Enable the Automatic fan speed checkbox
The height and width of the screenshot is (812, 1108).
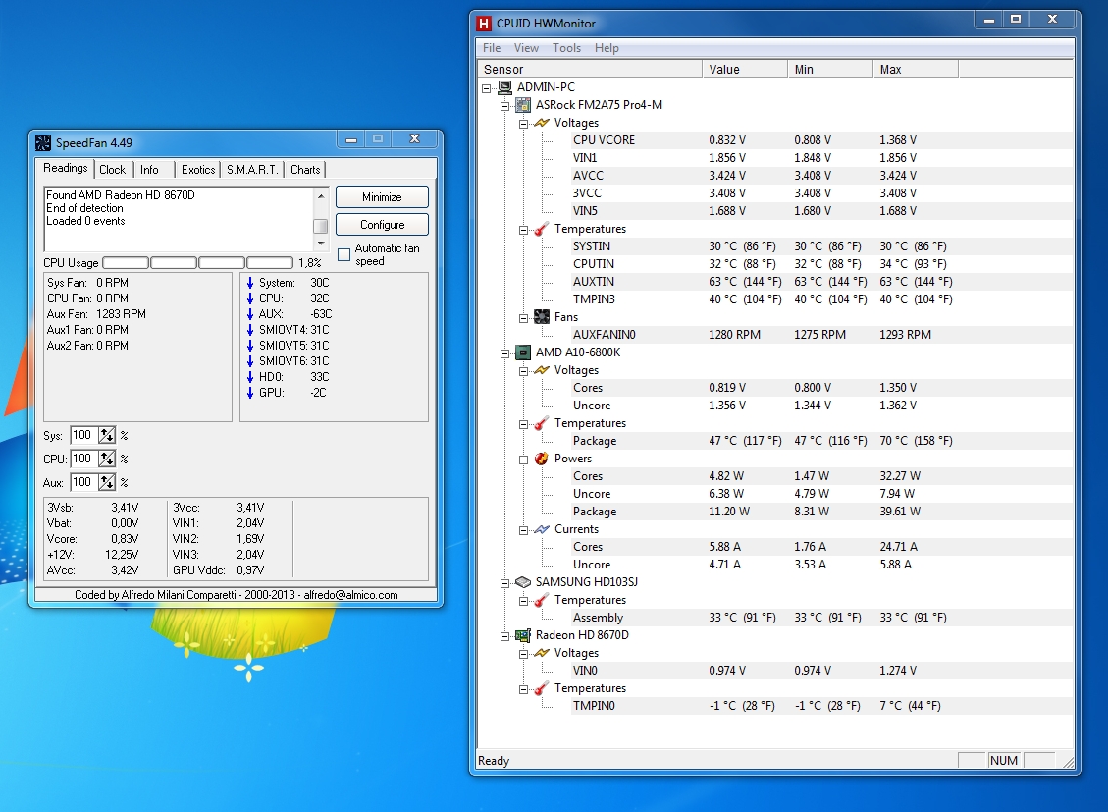click(x=344, y=254)
